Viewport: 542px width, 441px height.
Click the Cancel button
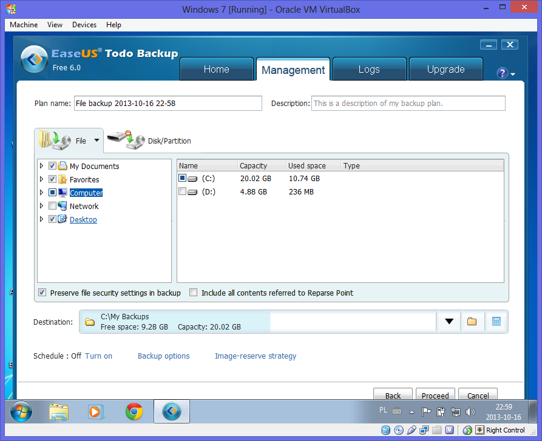point(478,394)
